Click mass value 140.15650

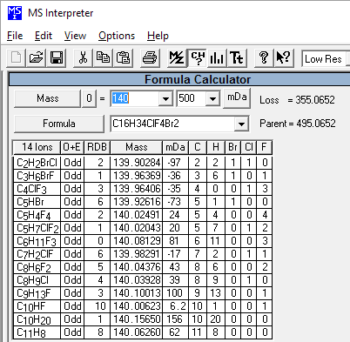pos(137,319)
